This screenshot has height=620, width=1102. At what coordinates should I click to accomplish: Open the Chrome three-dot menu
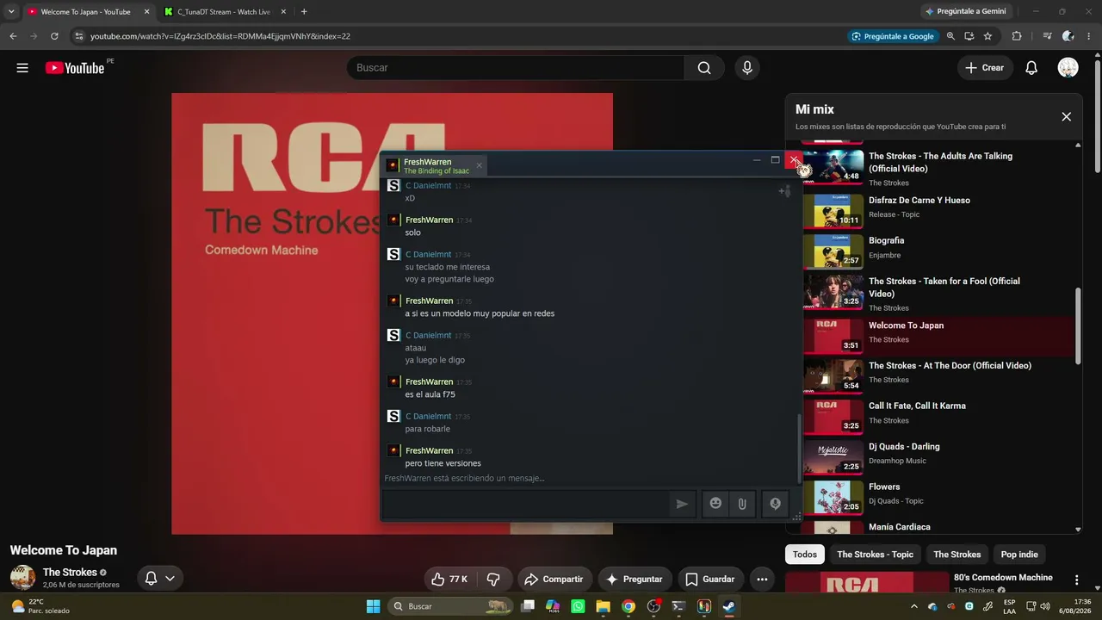1090,36
